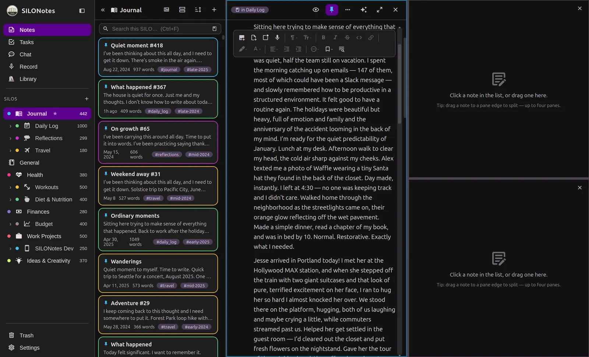The image size is (589, 357).
Task: Collapse the Journal note list with double chevron
Action: click(x=103, y=10)
